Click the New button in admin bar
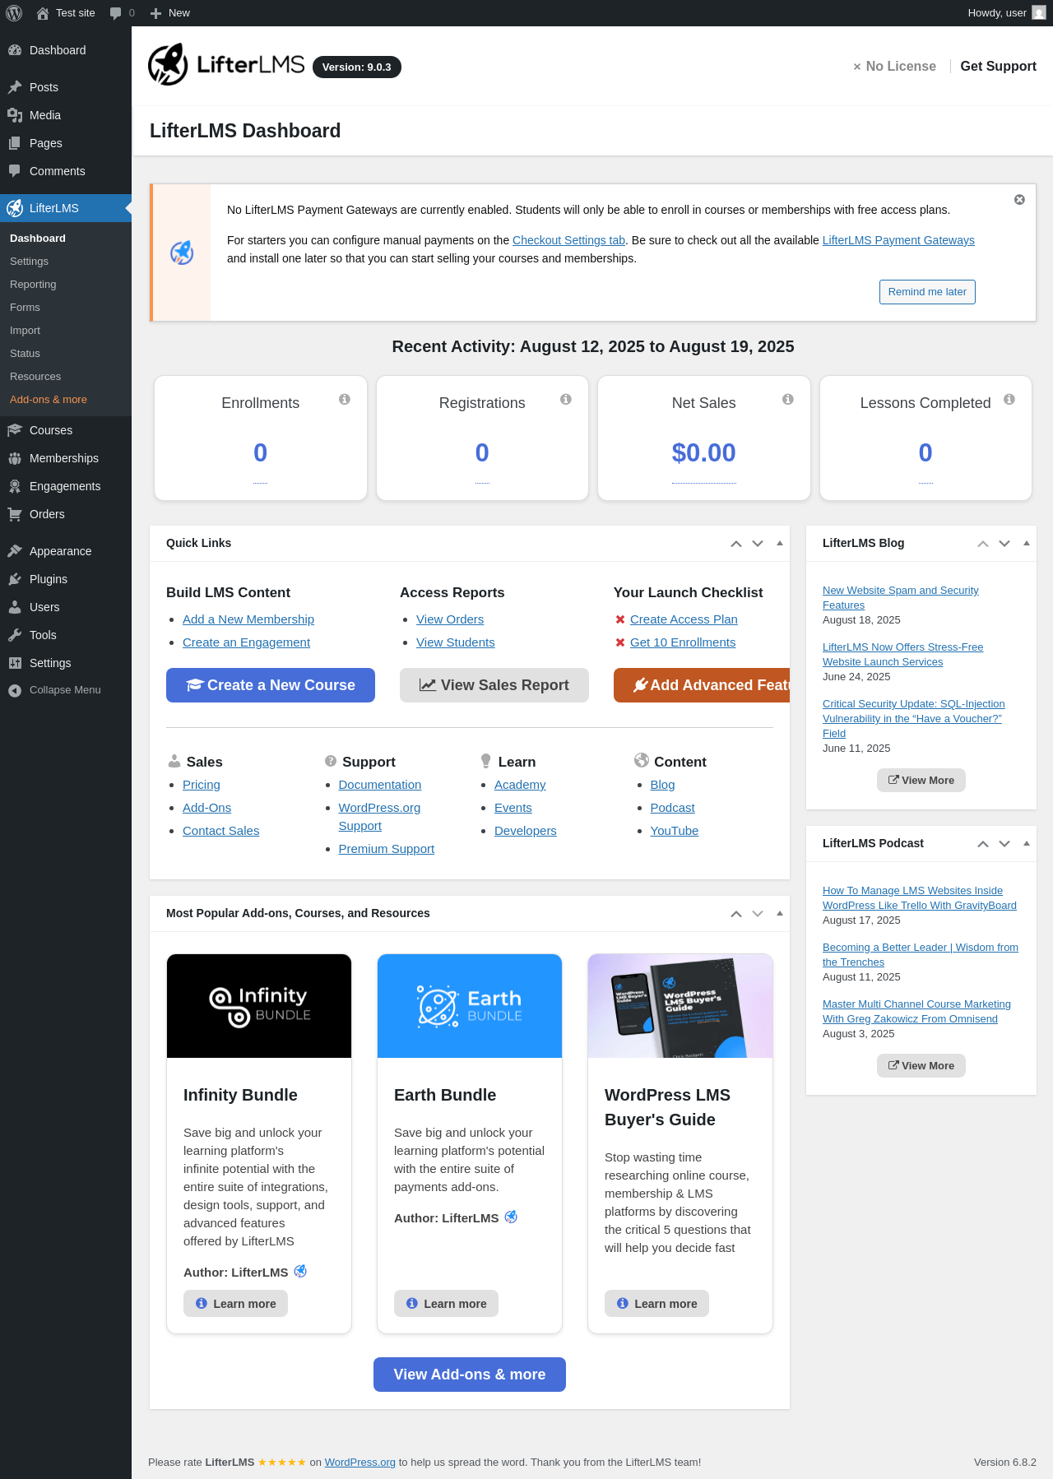The image size is (1053, 1479). tap(170, 13)
